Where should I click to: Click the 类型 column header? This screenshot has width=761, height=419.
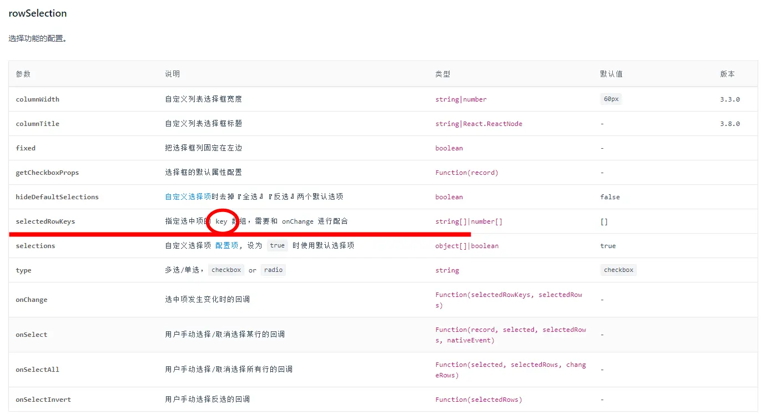pyautogui.click(x=443, y=74)
